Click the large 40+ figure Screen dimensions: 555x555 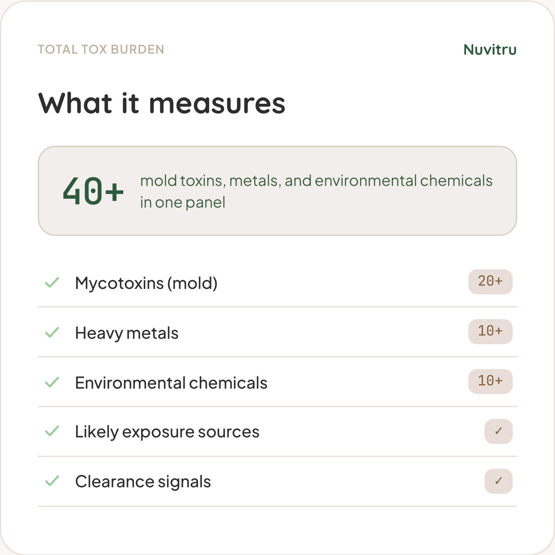point(93,191)
